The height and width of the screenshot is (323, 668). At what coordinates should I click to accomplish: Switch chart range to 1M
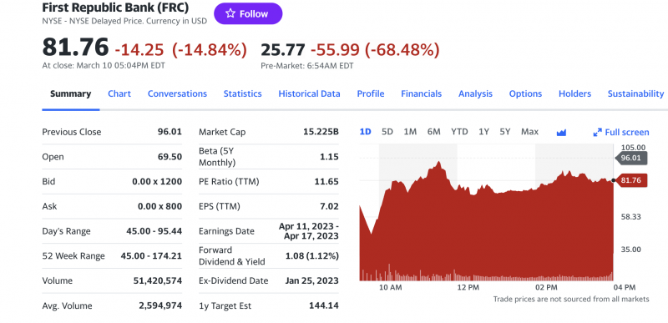410,132
